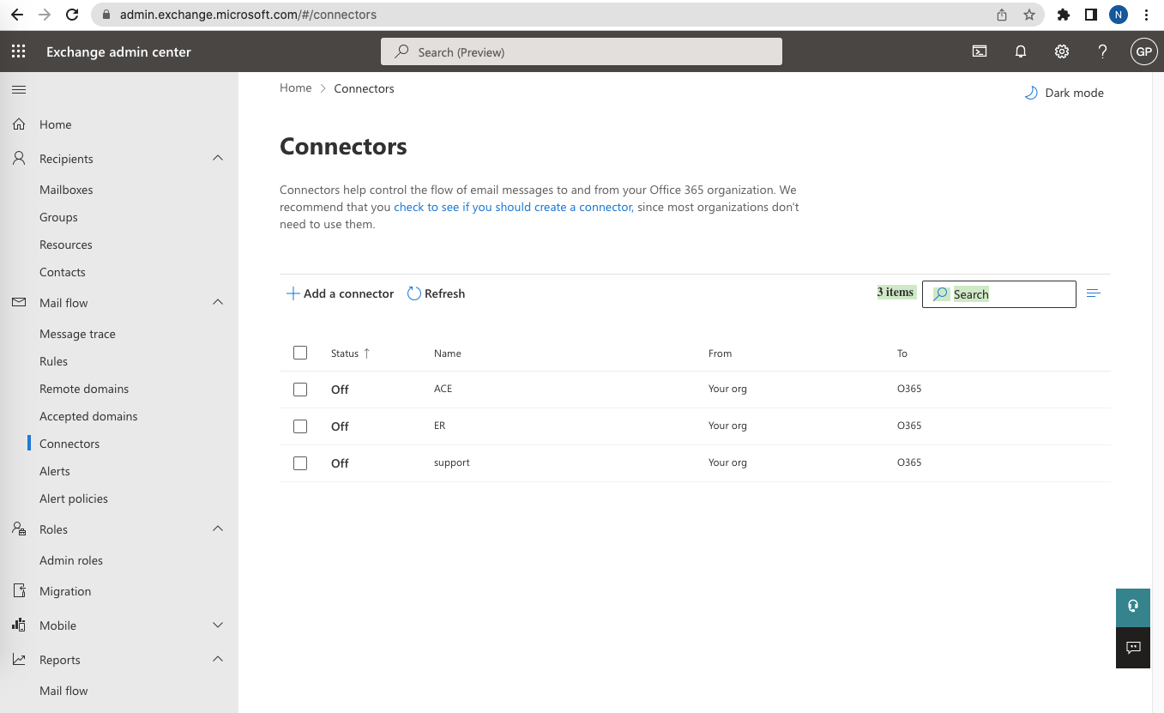
Task: Open settings gear icon in header
Action: tap(1062, 51)
